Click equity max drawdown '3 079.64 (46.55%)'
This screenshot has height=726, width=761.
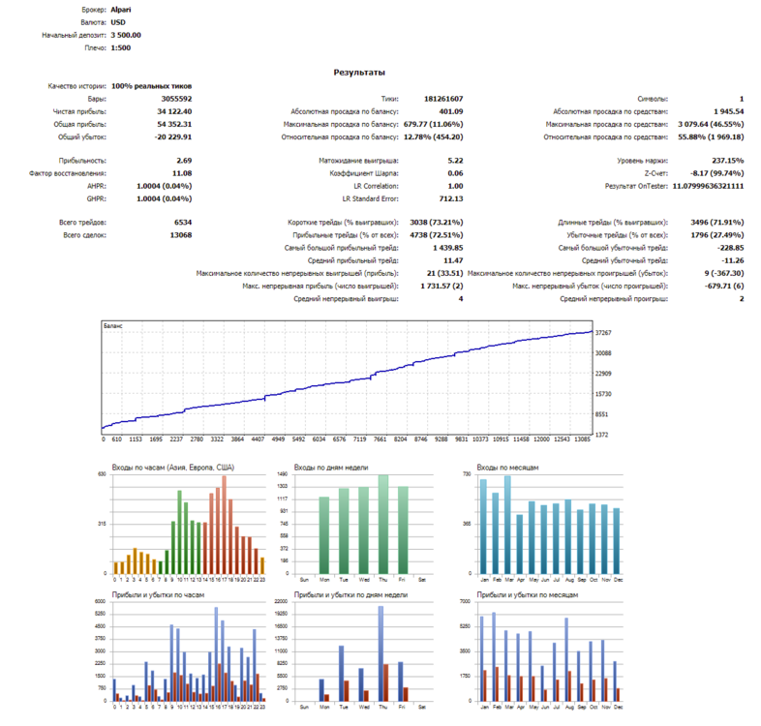(711, 124)
